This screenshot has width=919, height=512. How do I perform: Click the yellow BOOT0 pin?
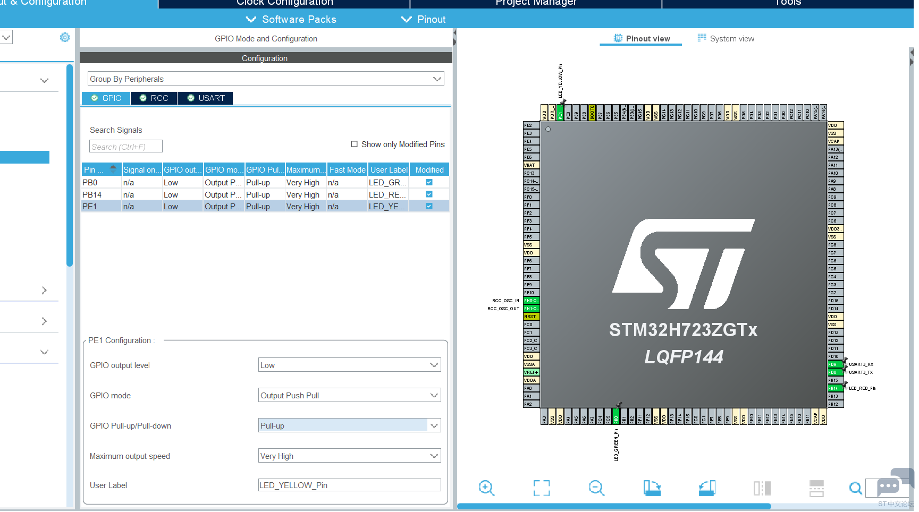click(x=592, y=113)
